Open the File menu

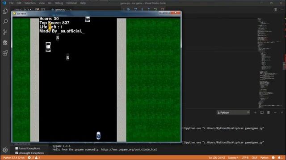point(11,3)
